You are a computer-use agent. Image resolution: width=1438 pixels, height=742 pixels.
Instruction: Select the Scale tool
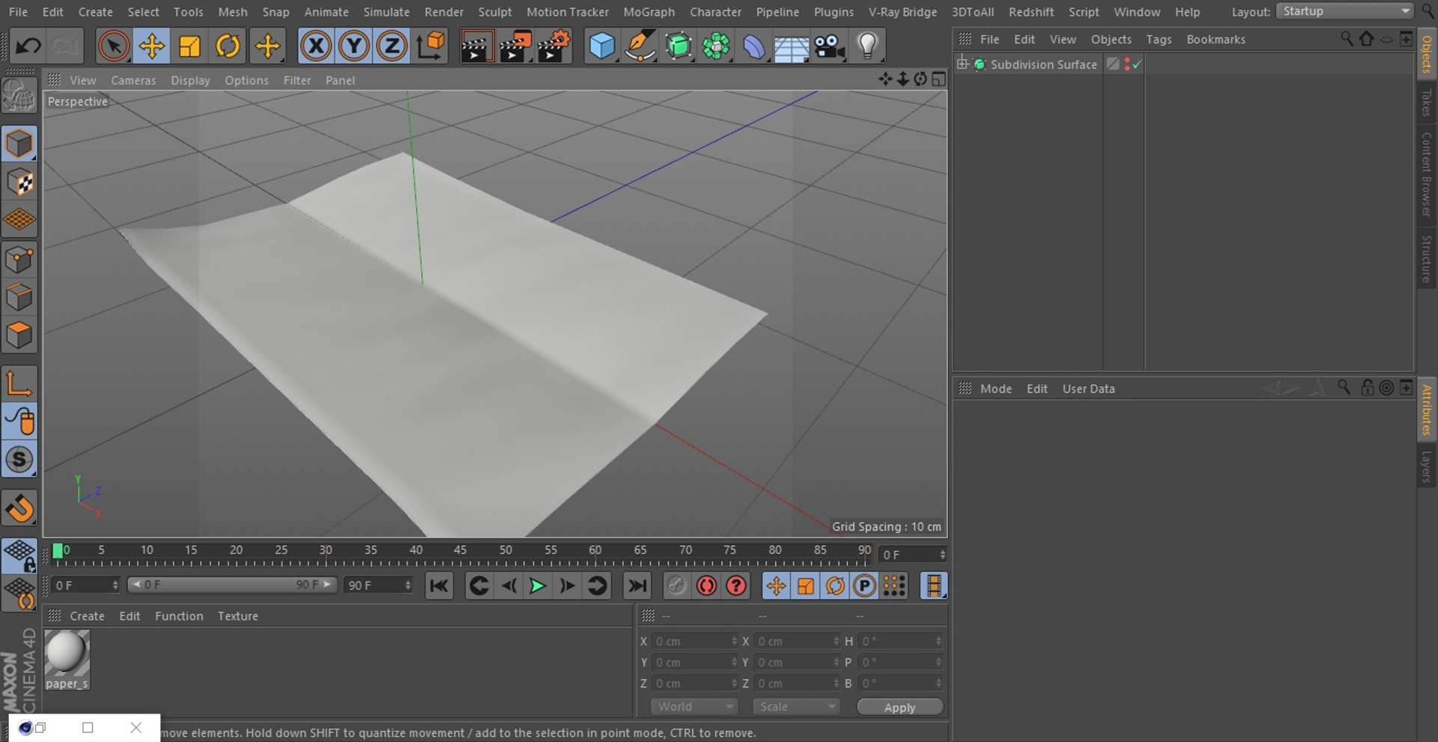point(189,46)
